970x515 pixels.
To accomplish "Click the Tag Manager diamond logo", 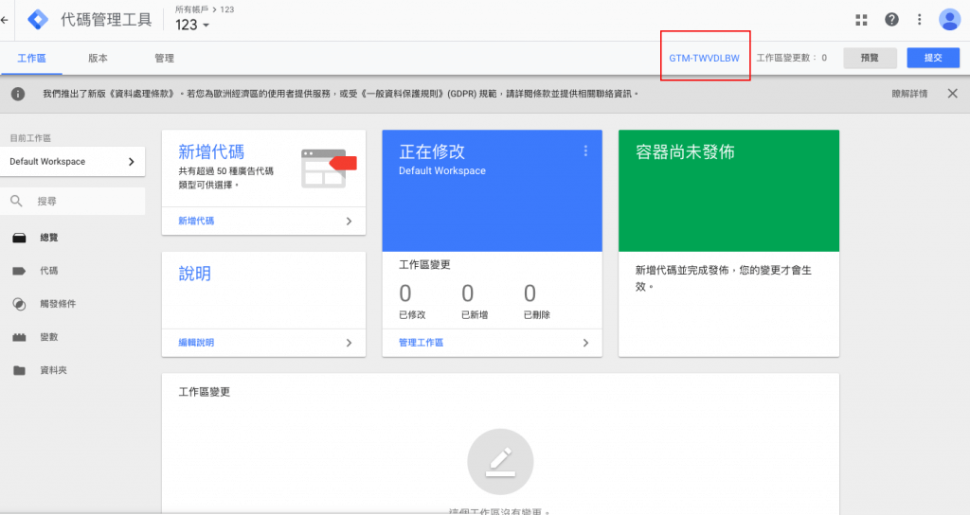I will click(x=38, y=20).
